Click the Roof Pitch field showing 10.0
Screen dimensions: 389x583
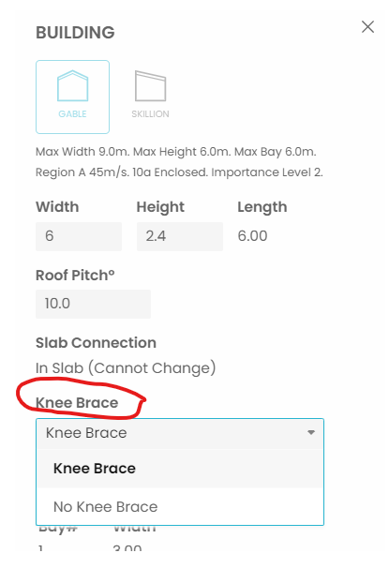pyautogui.click(x=94, y=304)
